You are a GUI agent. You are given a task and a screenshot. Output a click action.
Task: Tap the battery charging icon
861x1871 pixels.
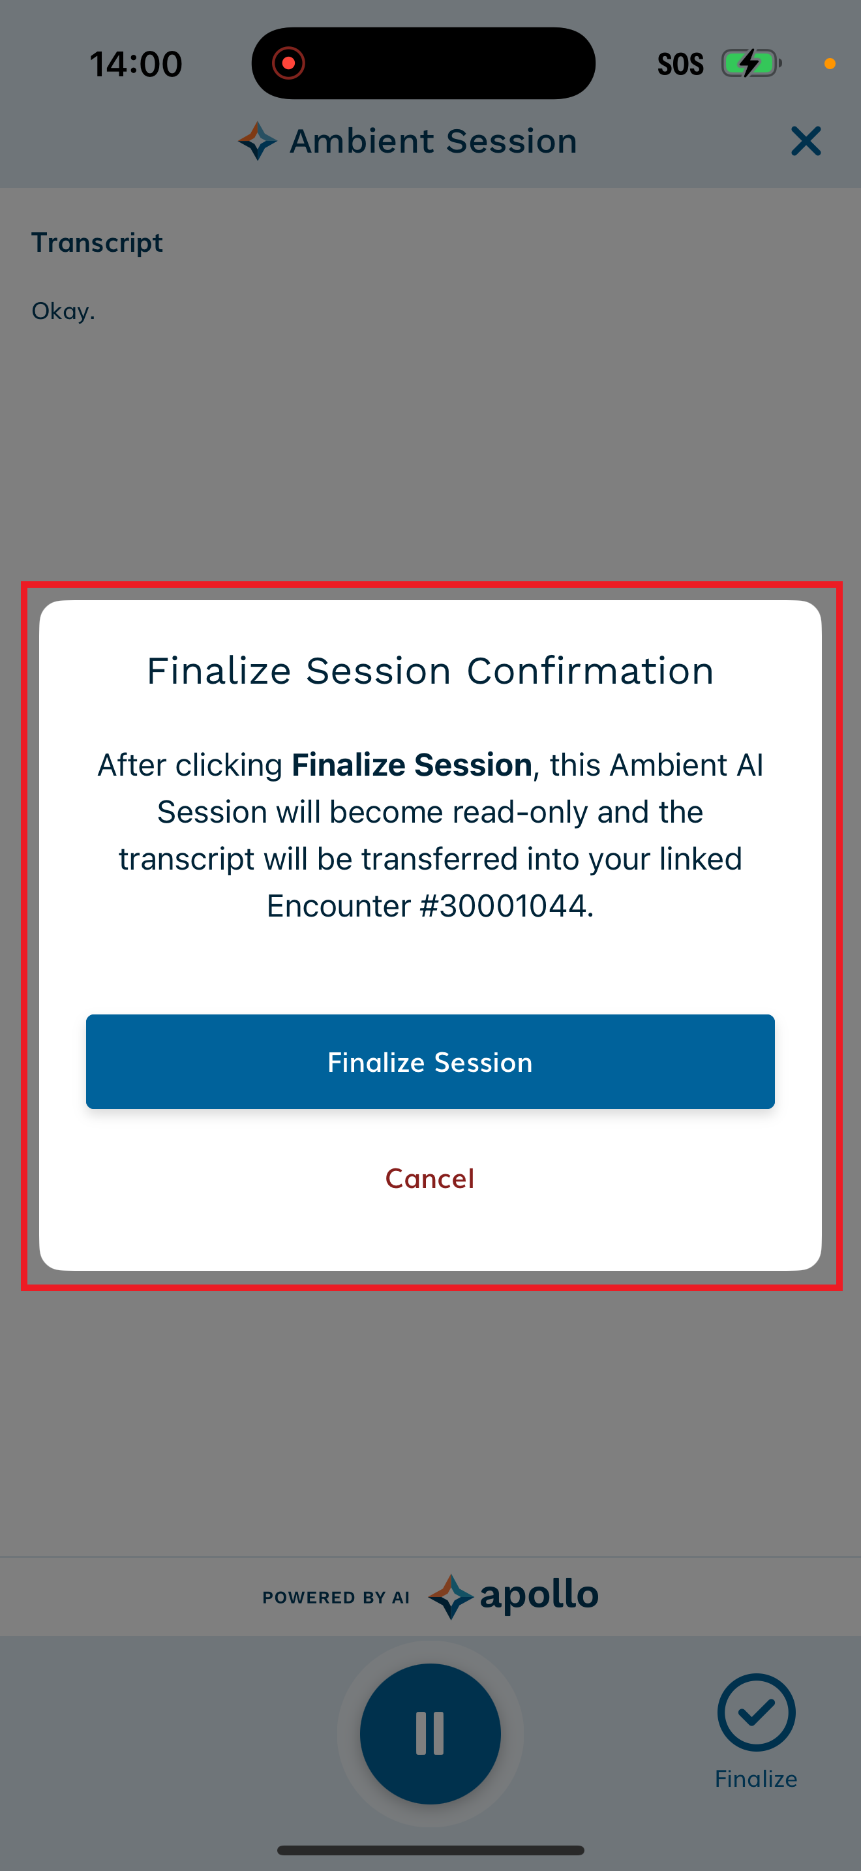click(x=751, y=64)
